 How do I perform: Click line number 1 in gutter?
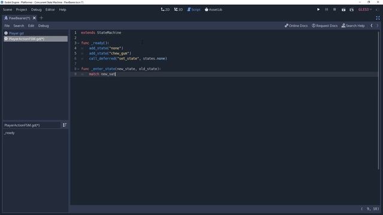75,32
